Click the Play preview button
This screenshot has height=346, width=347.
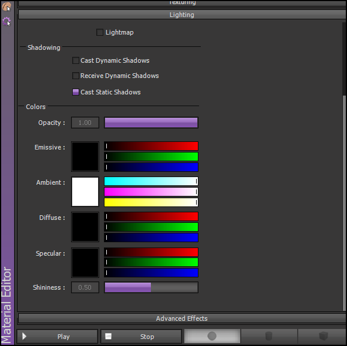pos(58,336)
